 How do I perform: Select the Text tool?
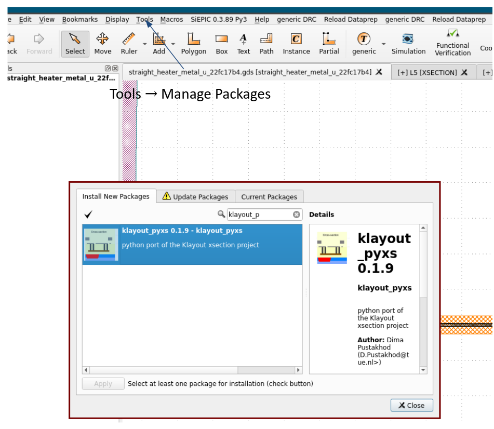[243, 44]
